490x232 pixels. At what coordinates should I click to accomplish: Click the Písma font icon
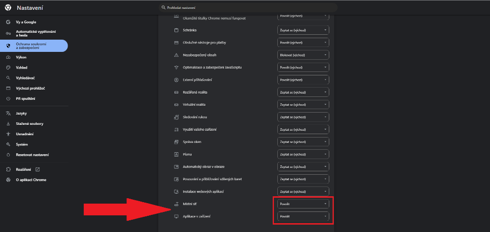[176, 154]
